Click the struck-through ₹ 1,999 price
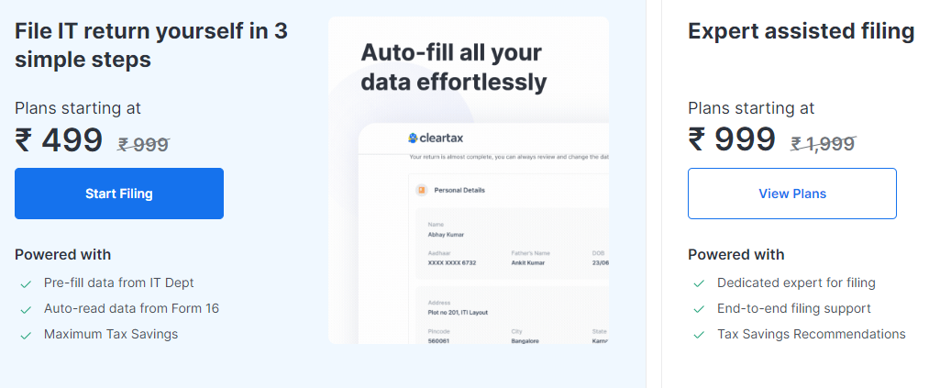951x388 pixels. pos(823,143)
